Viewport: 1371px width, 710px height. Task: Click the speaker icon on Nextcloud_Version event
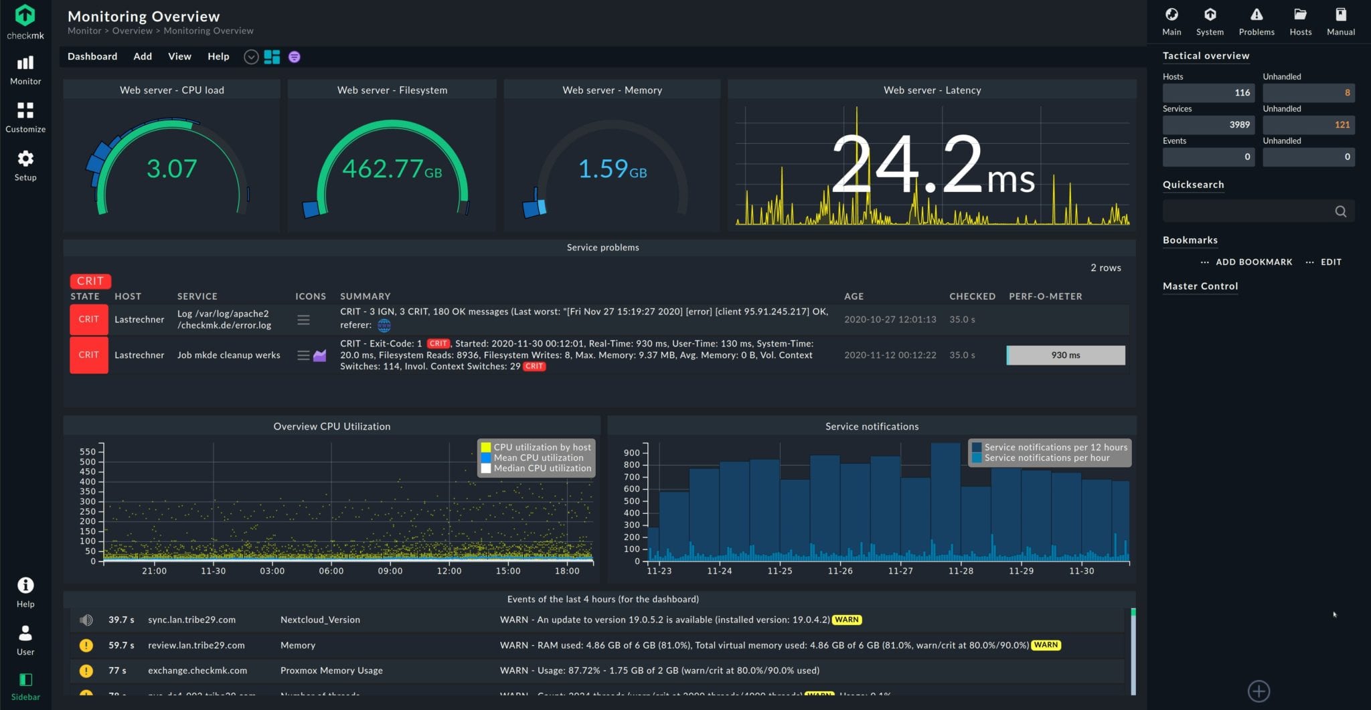click(86, 620)
